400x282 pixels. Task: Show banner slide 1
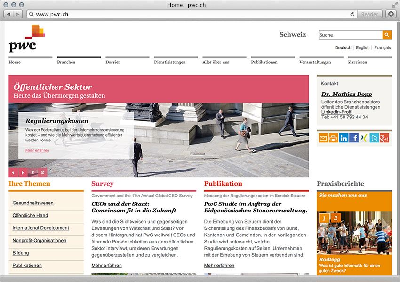pyautogui.click(x=32, y=172)
